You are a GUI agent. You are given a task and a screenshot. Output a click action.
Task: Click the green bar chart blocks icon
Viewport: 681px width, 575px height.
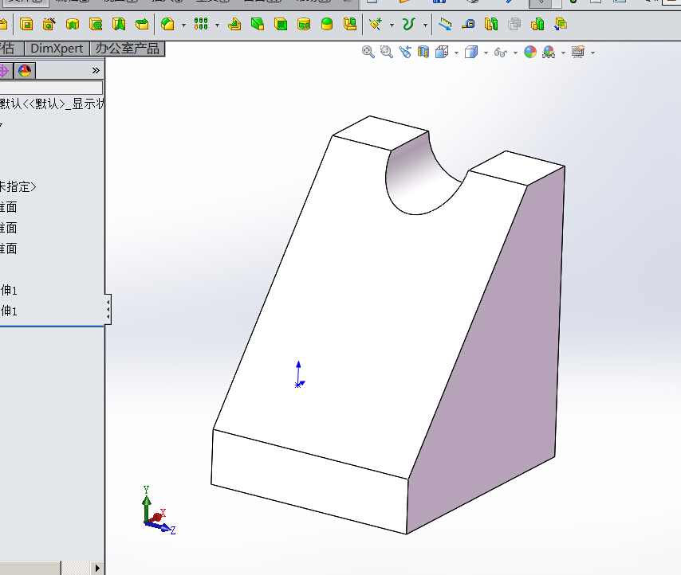coord(537,24)
